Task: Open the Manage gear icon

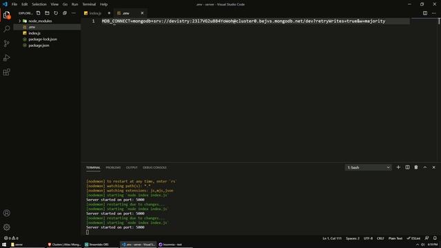Action: pos(7,227)
